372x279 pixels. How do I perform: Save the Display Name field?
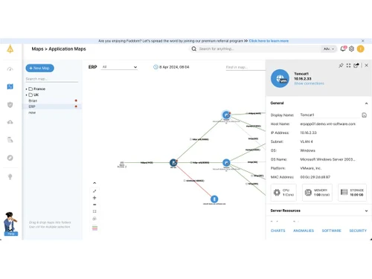[364, 115]
